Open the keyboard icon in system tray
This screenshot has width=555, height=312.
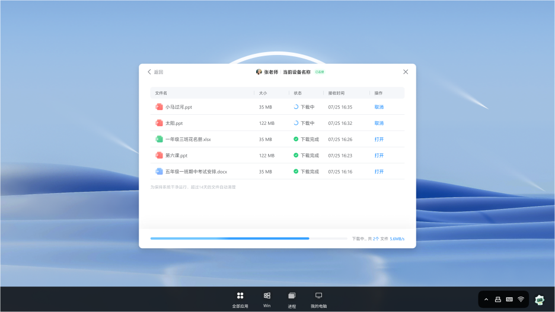509,300
